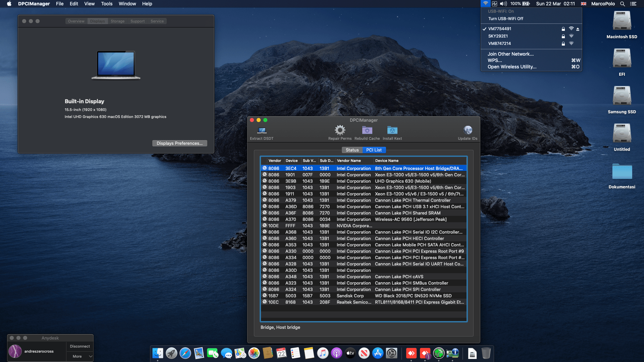644x362 pixels.
Task: Switch to the Status tab in DPCIManager
Action: (x=352, y=150)
